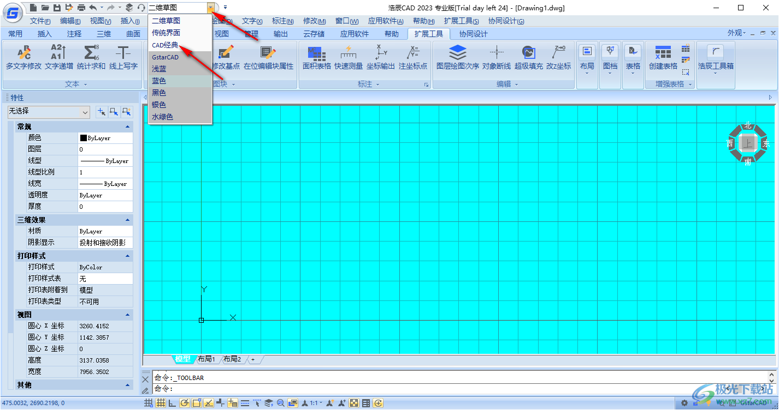Click the 统计求和 sigma icon
779x410 pixels.
91,52
